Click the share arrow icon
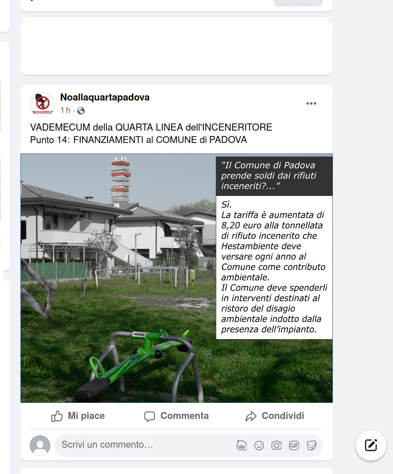Screen dimensions: 393x474 [x=251, y=416]
